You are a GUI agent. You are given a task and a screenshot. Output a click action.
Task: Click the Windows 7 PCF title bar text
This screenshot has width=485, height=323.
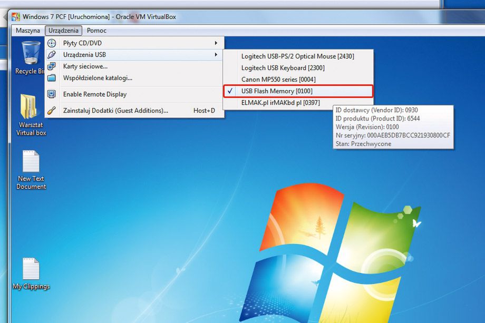click(99, 17)
